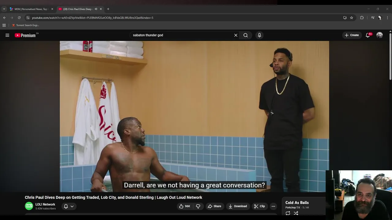392x220 pixels.
Task: Open a new browser tab
Action: click(x=108, y=9)
